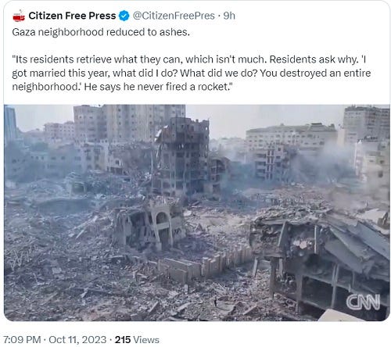Click the burned high-rise in the image center
The height and width of the screenshot is (347, 391).
pyautogui.click(x=183, y=156)
